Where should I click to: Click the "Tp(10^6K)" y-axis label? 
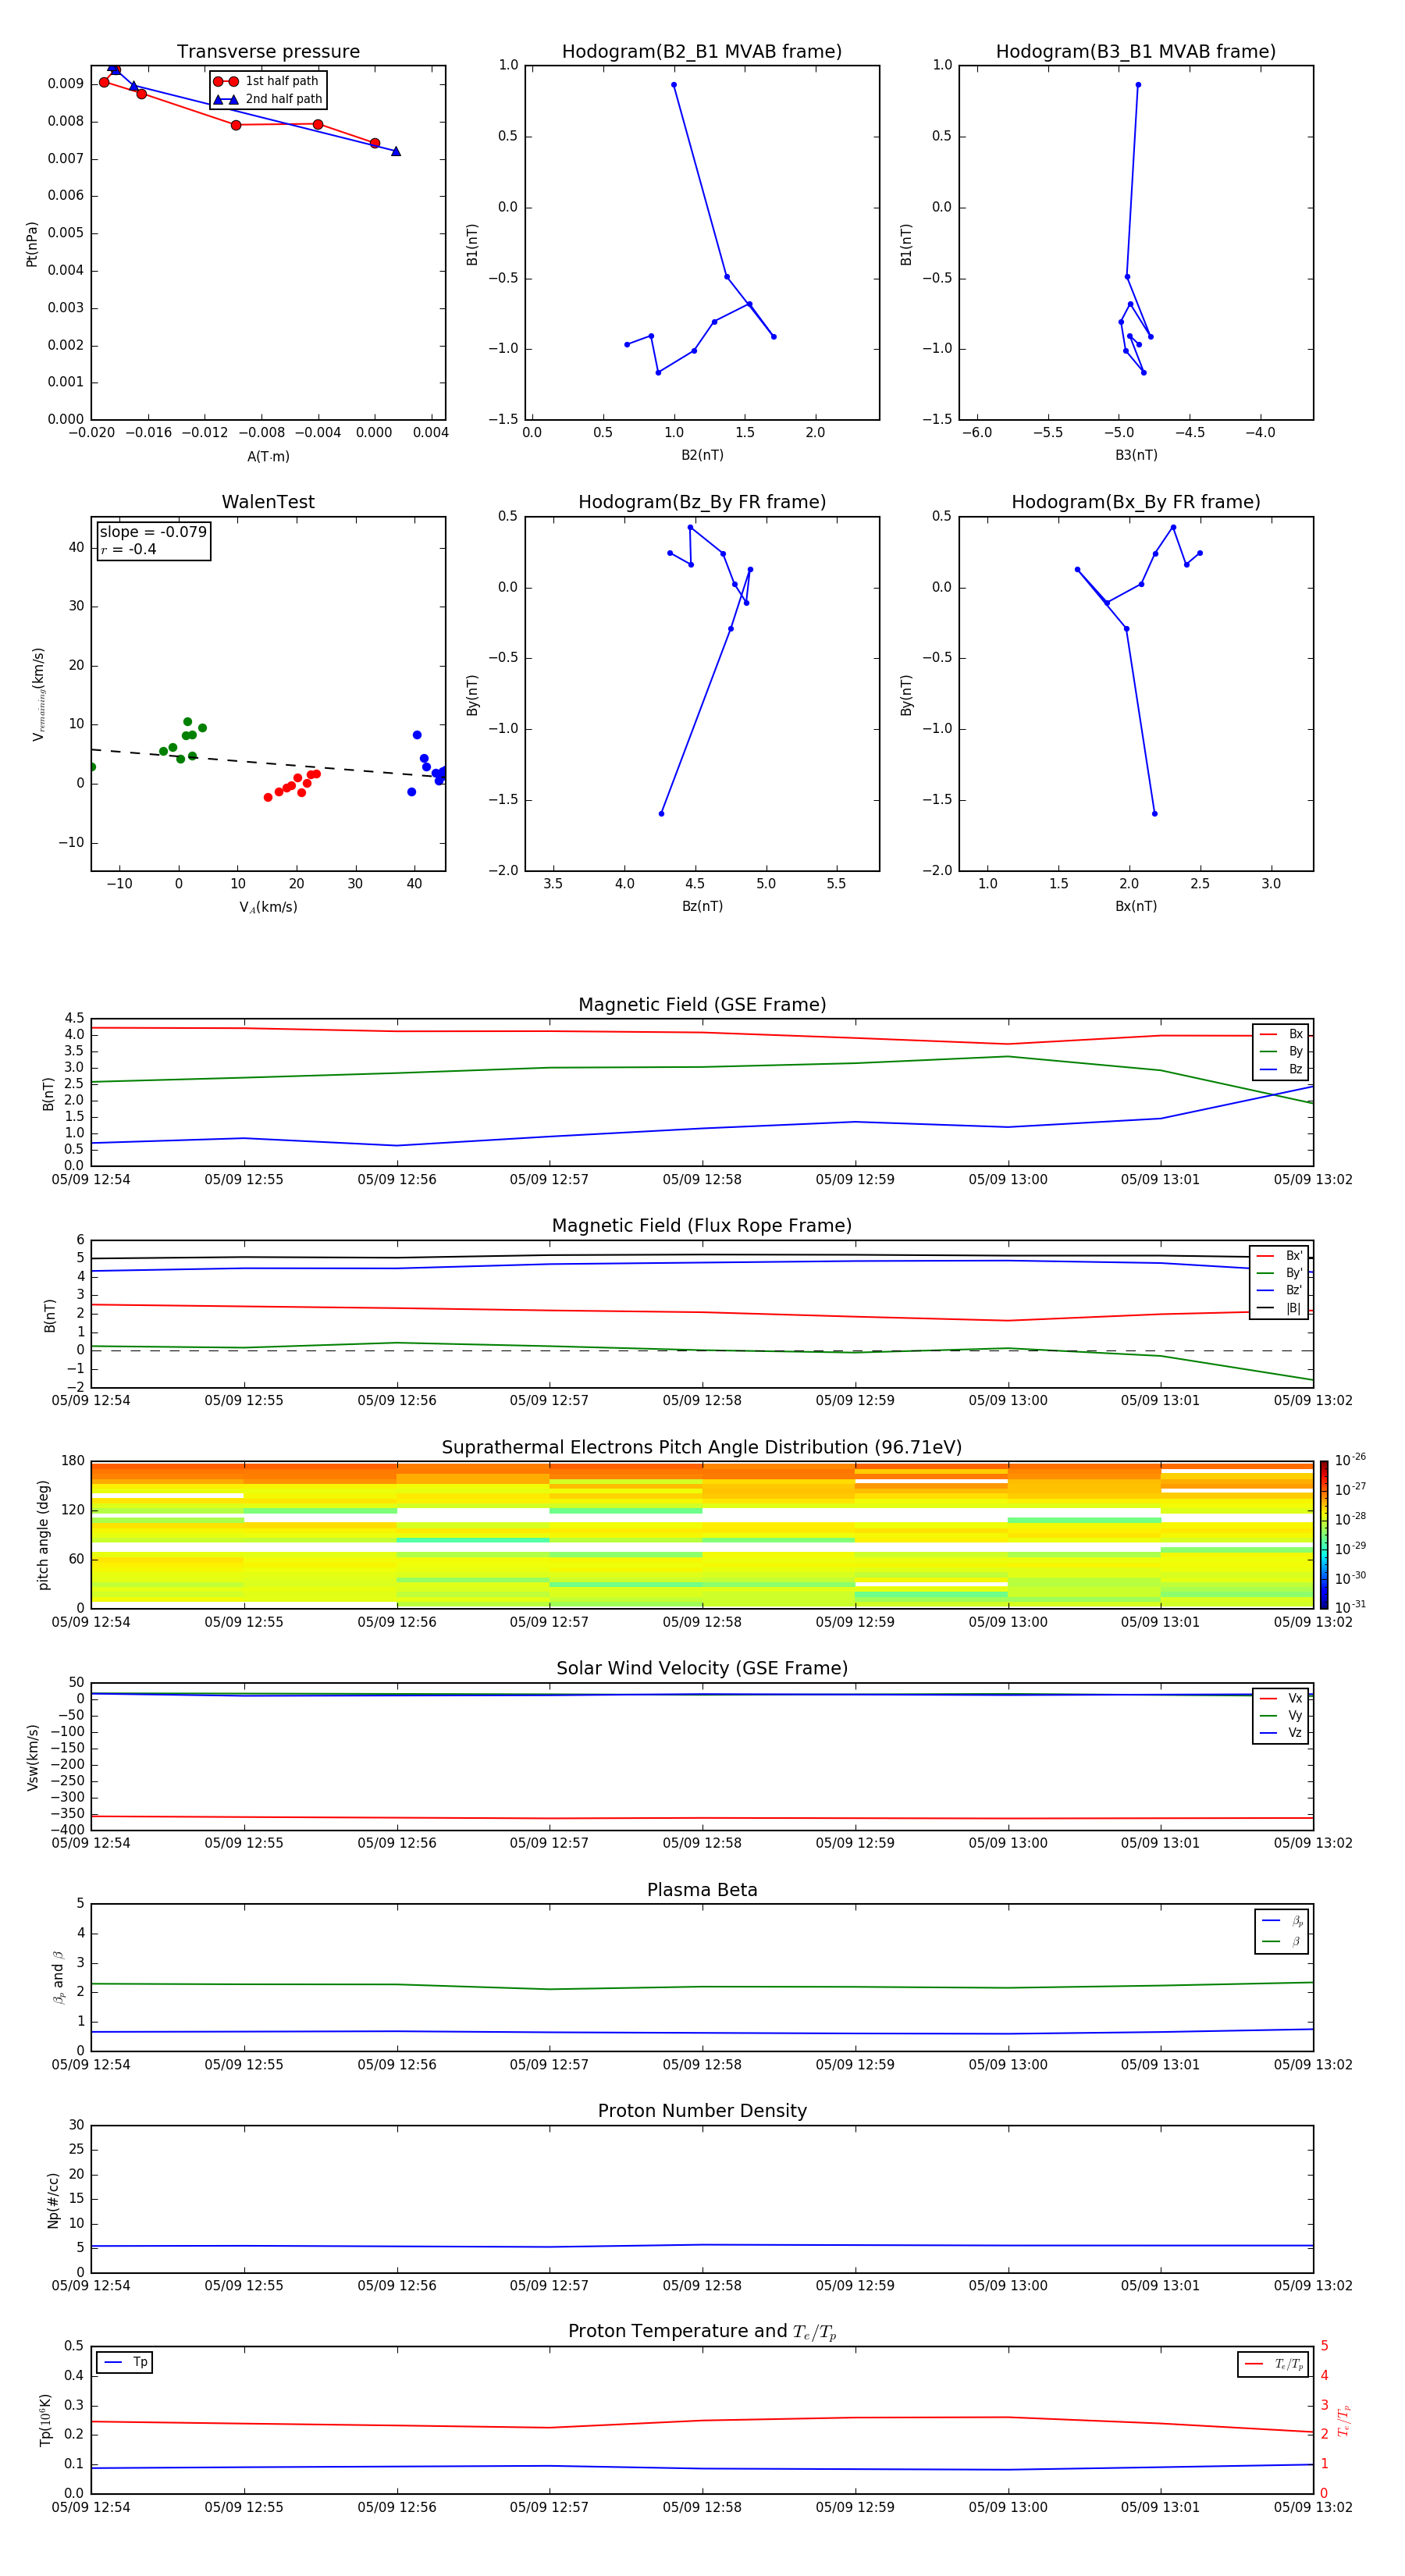pyautogui.click(x=45, y=2420)
